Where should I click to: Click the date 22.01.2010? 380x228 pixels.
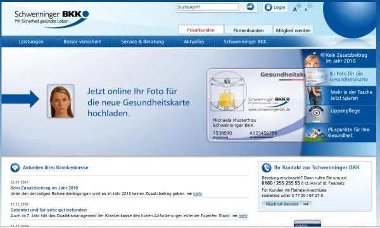pos(20,183)
